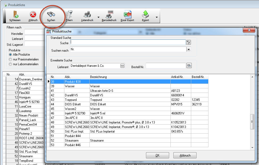Open Lieferant picker with ellipsis button
259x165 pixels.
click(122, 66)
